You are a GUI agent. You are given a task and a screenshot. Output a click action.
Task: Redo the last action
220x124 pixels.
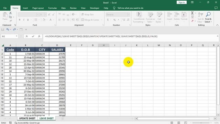(x=14, y=30)
